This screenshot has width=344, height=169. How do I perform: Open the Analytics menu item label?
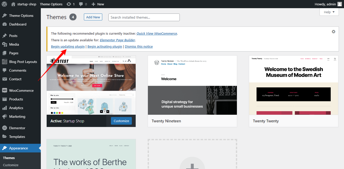point(16,108)
